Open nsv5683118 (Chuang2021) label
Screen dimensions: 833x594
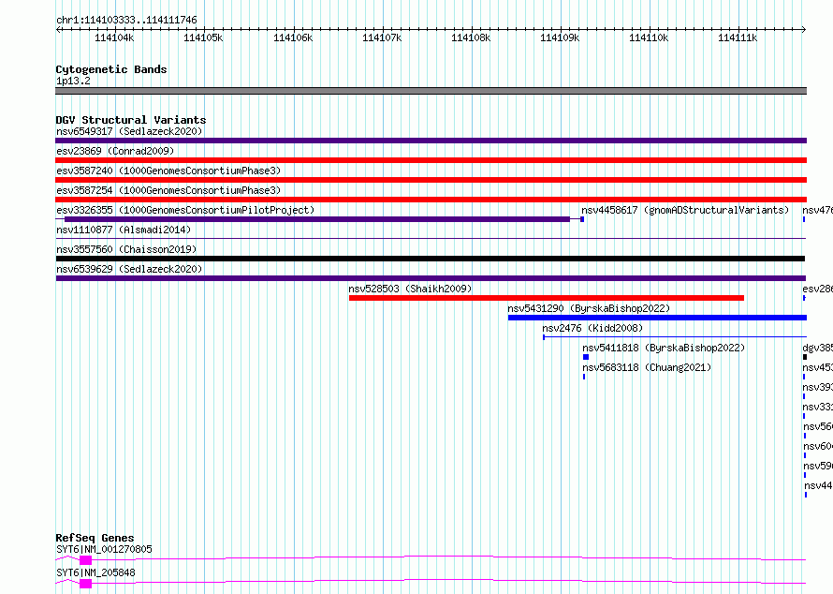tap(647, 367)
